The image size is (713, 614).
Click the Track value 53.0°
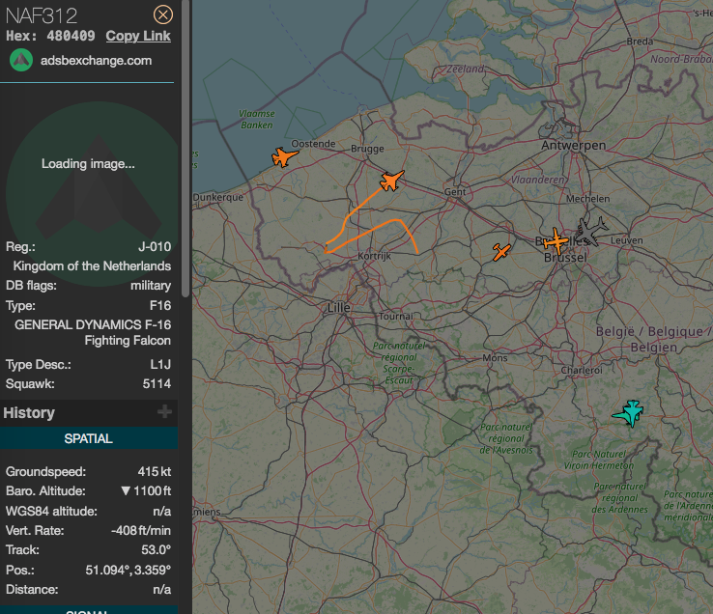point(156,550)
